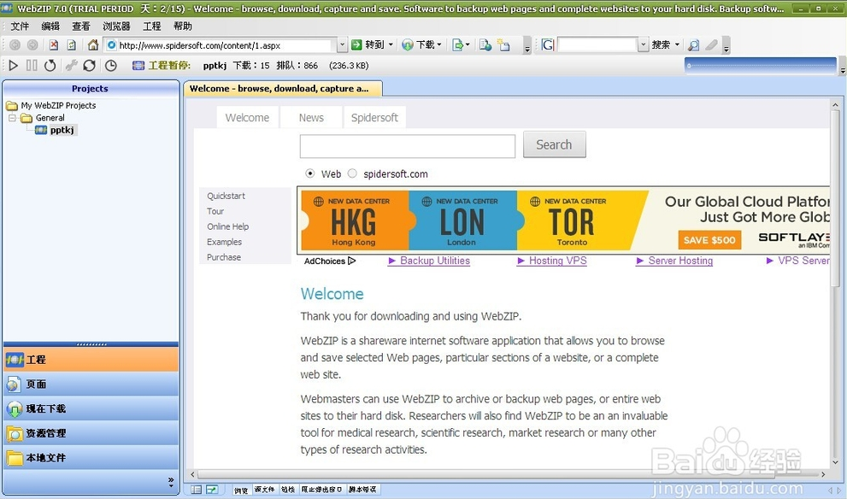Select the Web radio button

310,173
